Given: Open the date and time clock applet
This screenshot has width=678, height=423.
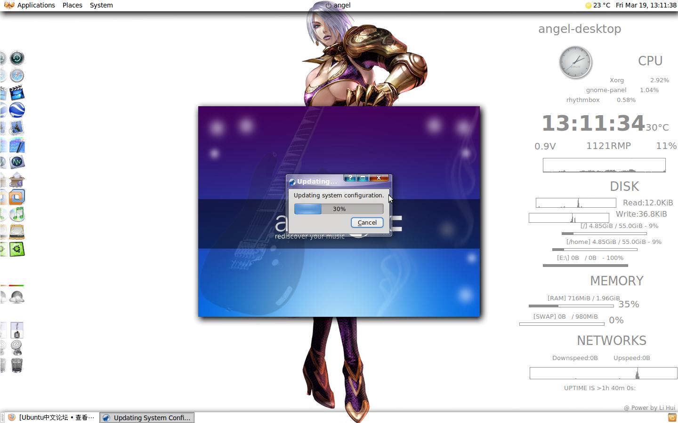Looking at the screenshot, I should coord(646,5).
